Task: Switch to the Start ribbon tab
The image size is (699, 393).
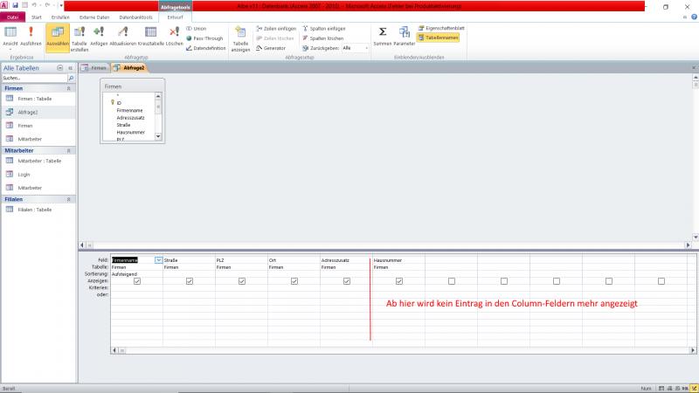Action: (x=37, y=17)
